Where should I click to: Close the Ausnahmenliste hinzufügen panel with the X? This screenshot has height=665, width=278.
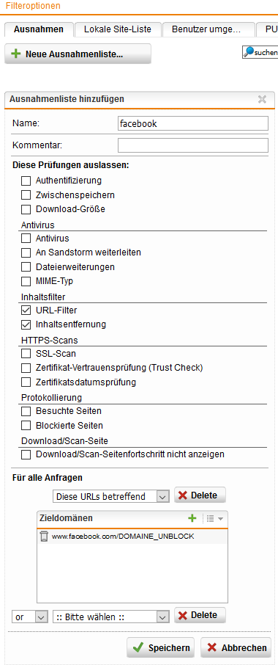pyautogui.click(x=263, y=99)
